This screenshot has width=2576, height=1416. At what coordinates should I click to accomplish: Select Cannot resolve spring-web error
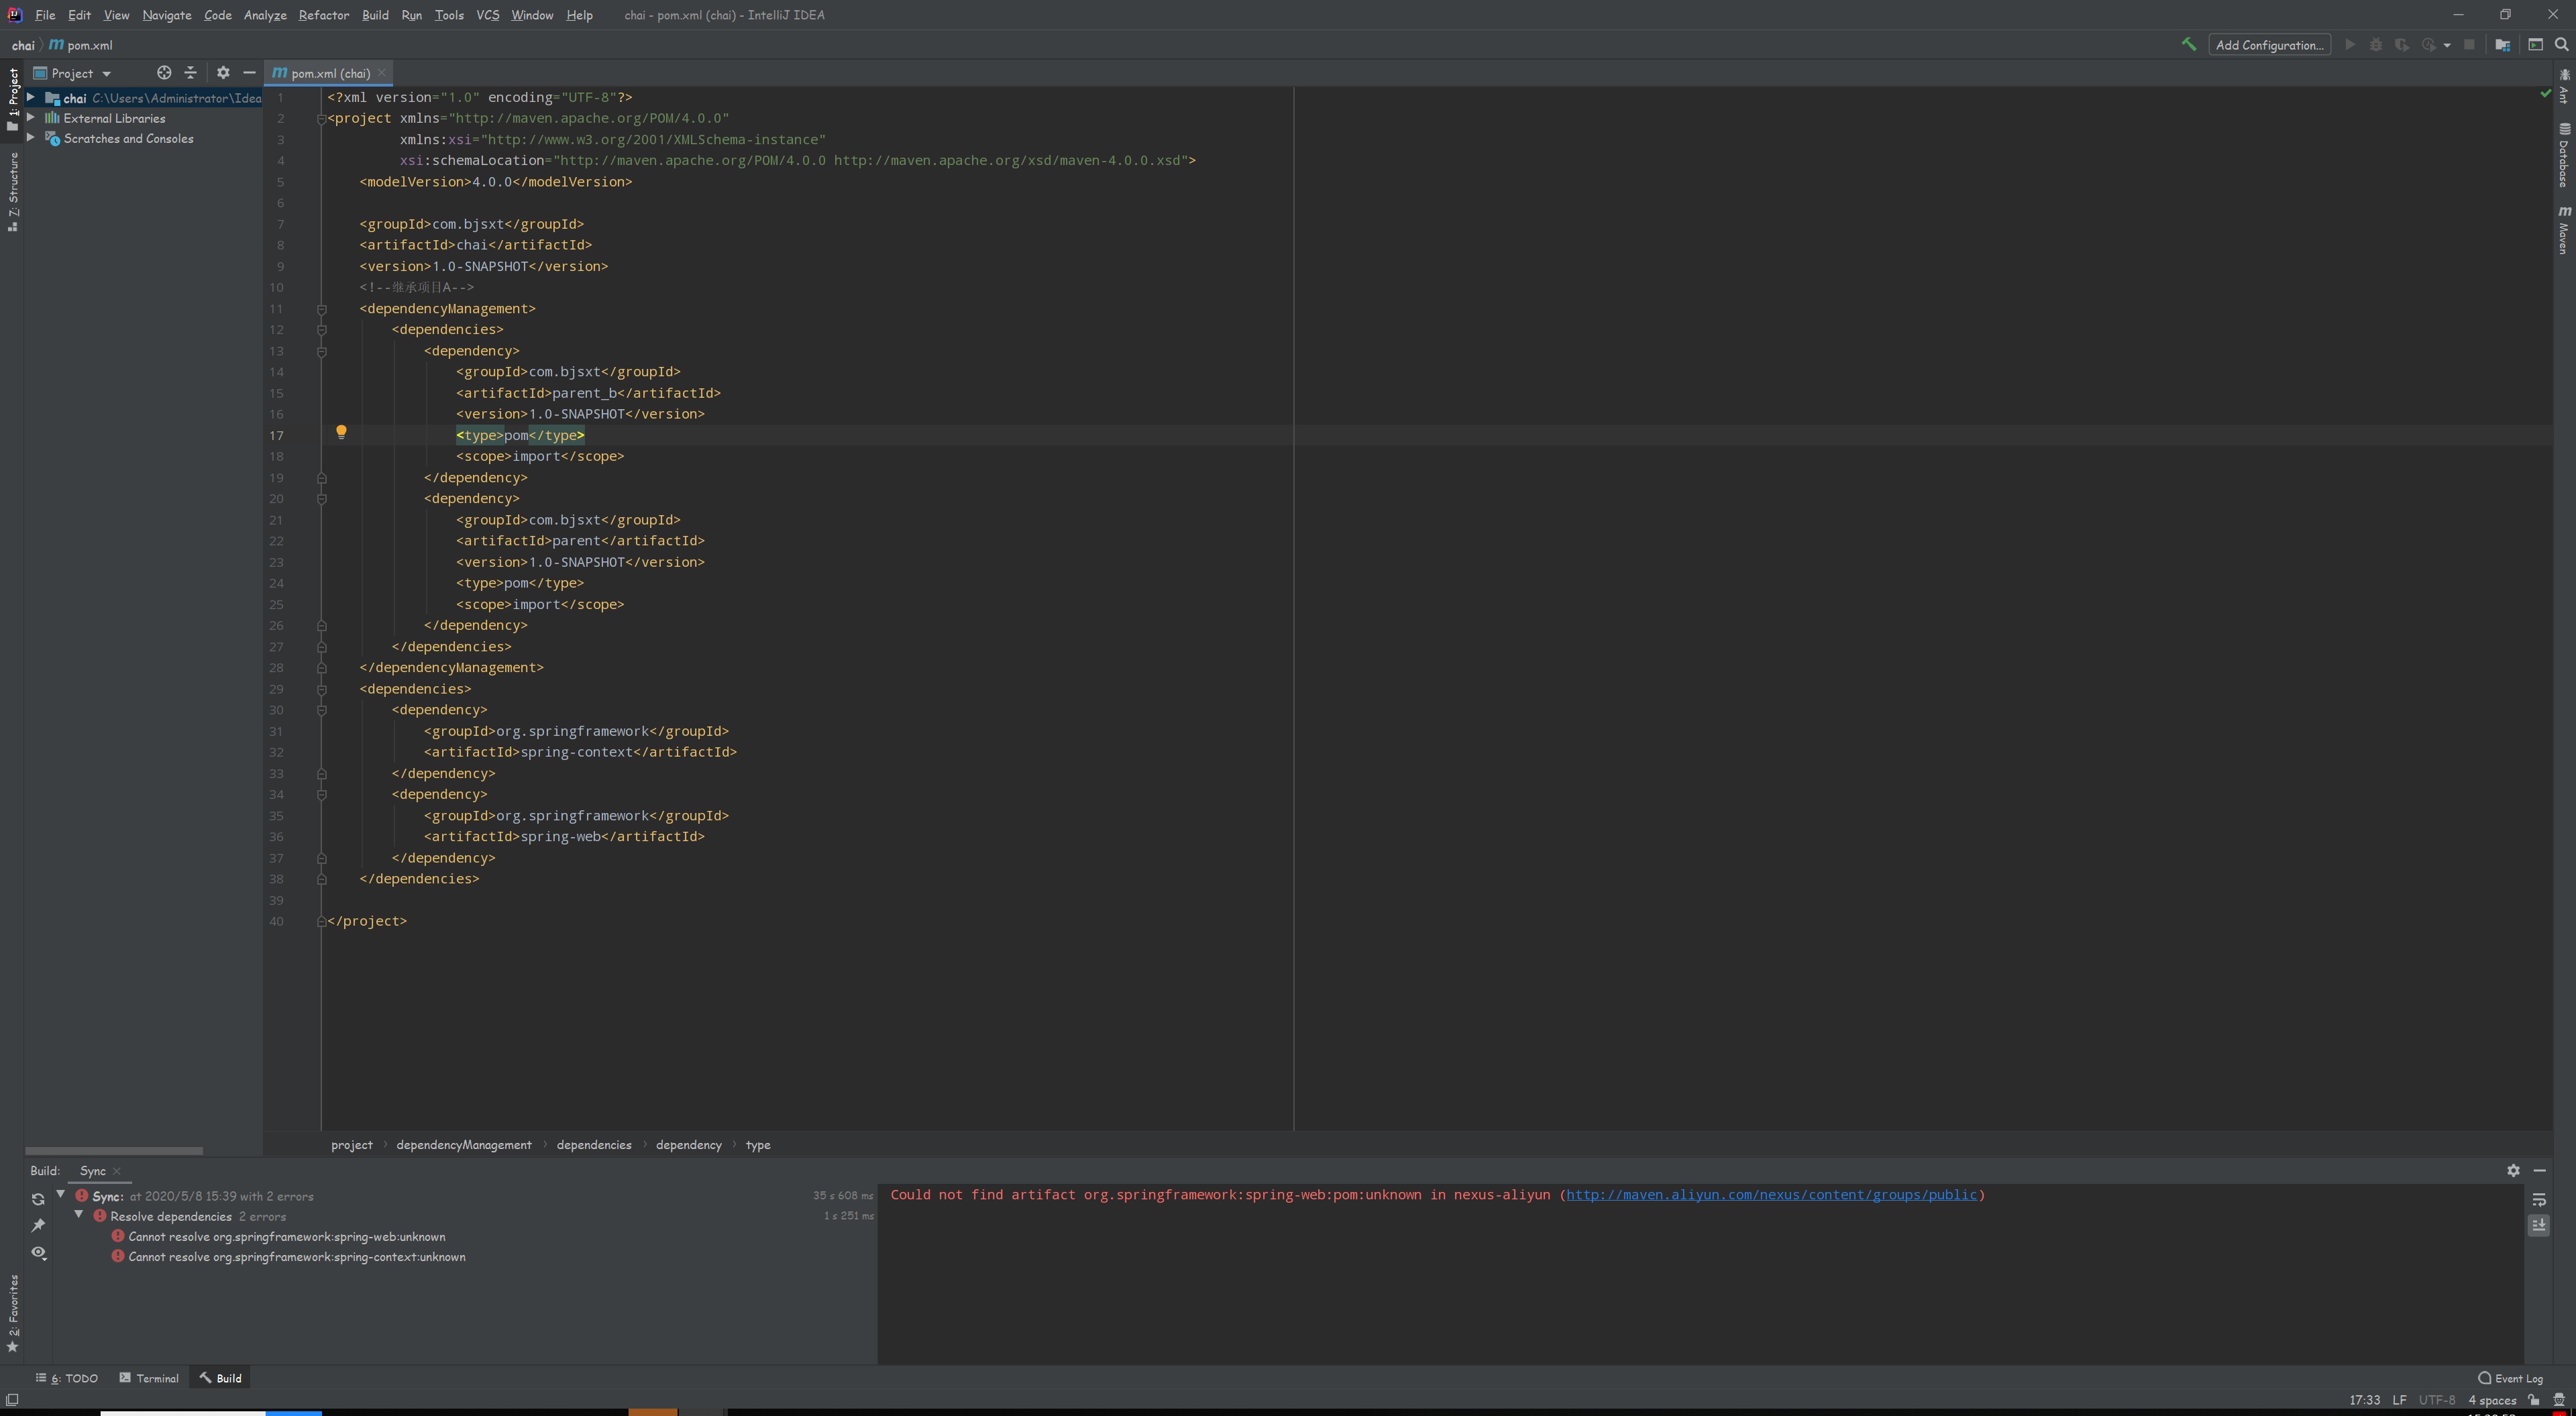pyautogui.click(x=287, y=1236)
